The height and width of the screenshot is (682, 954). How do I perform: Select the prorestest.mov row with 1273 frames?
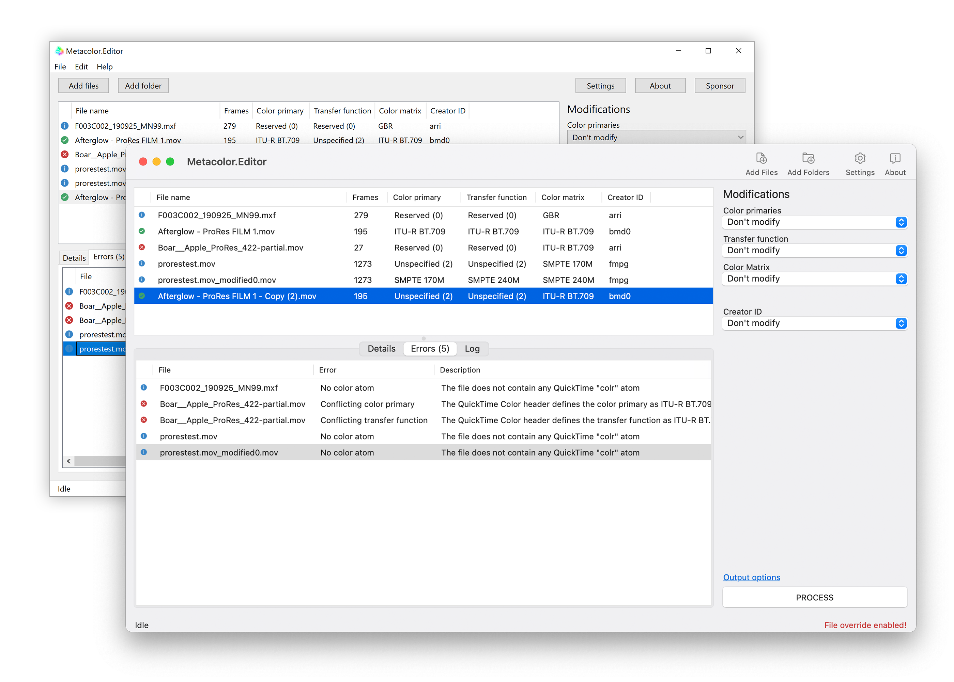tap(187, 264)
